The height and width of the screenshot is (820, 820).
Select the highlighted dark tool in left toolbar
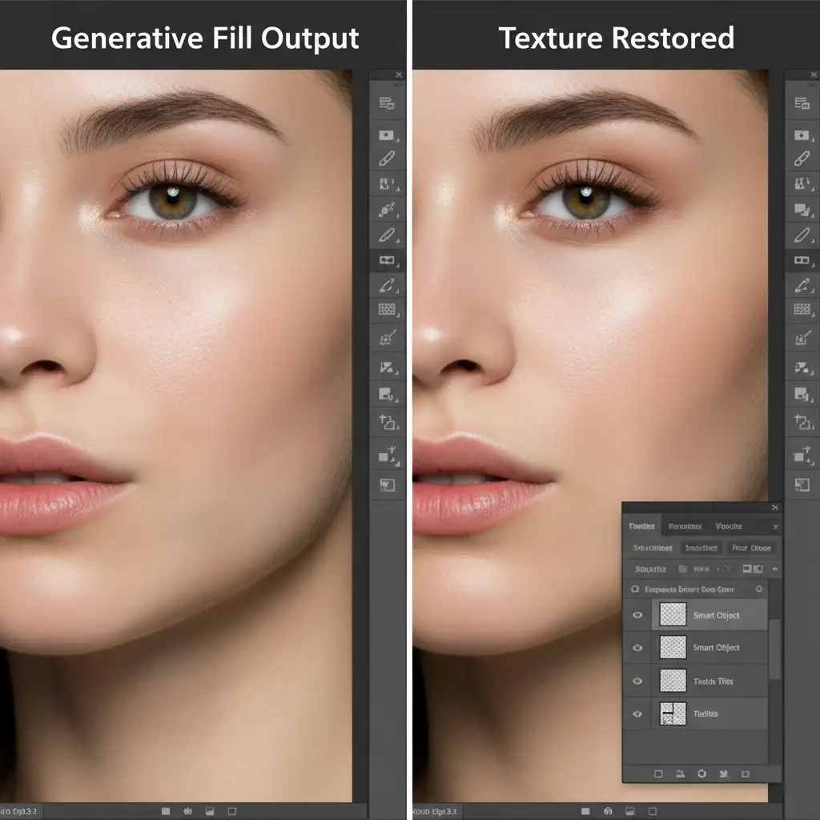(x=387, y=260)
